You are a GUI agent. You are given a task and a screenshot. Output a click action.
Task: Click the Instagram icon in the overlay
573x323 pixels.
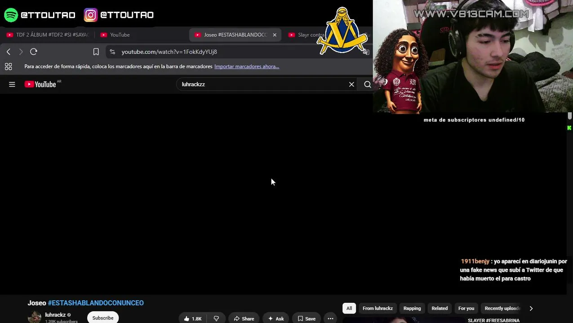pos(90,15)
